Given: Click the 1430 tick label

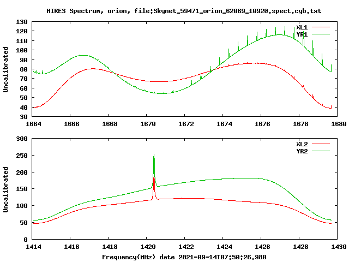Looking at the screenshot, I should point(339,247).
